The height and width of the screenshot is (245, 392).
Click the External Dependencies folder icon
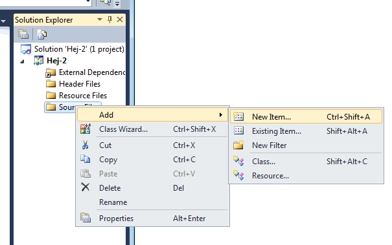(51, 72)
